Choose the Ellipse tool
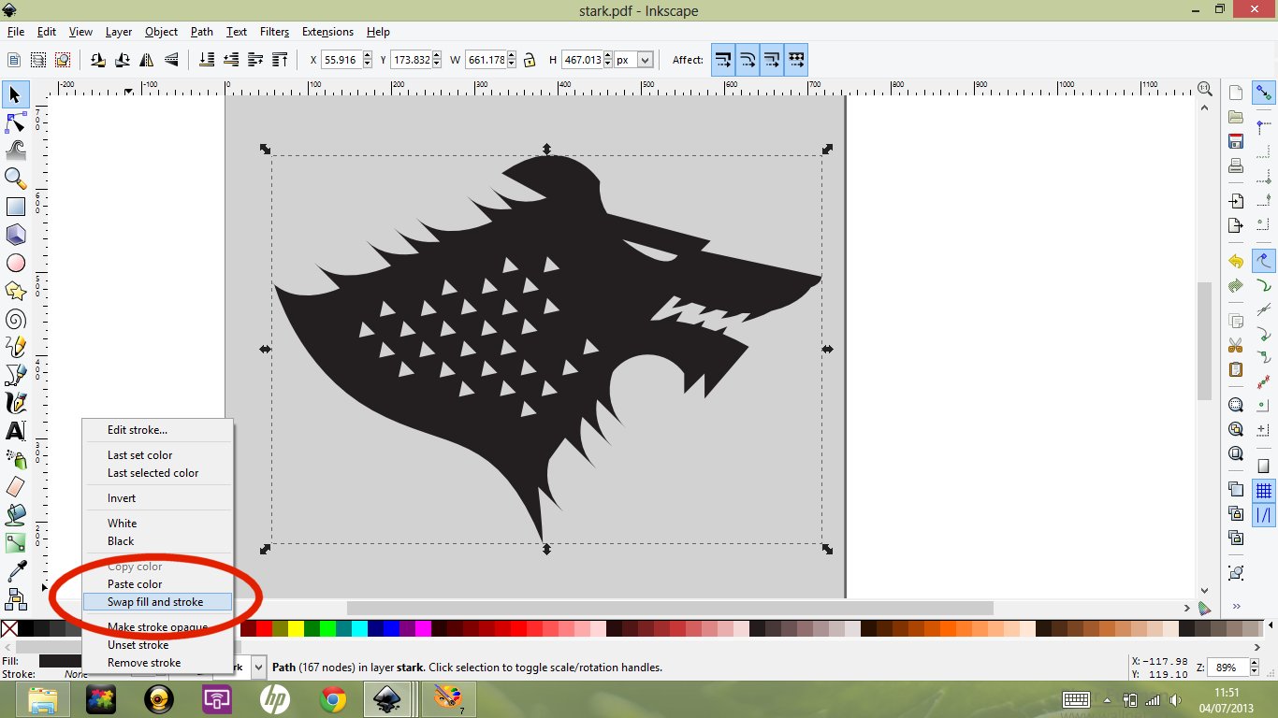1278x718 pixels. click(x=15, y=263)
